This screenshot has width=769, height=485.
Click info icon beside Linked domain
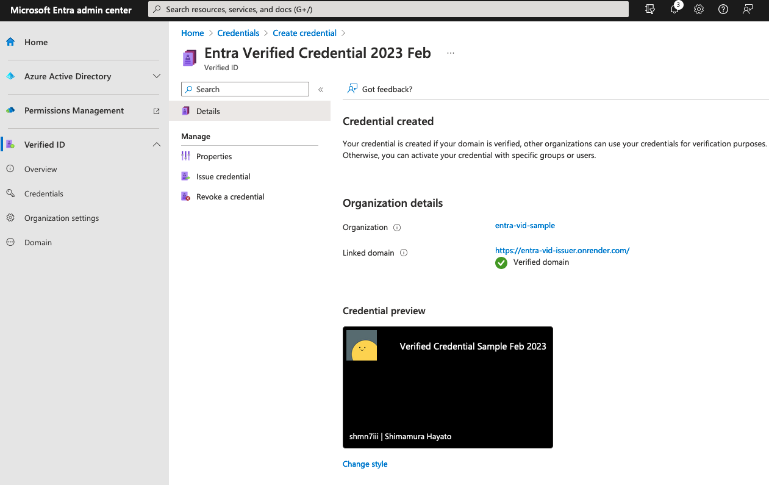click(403, 253)
